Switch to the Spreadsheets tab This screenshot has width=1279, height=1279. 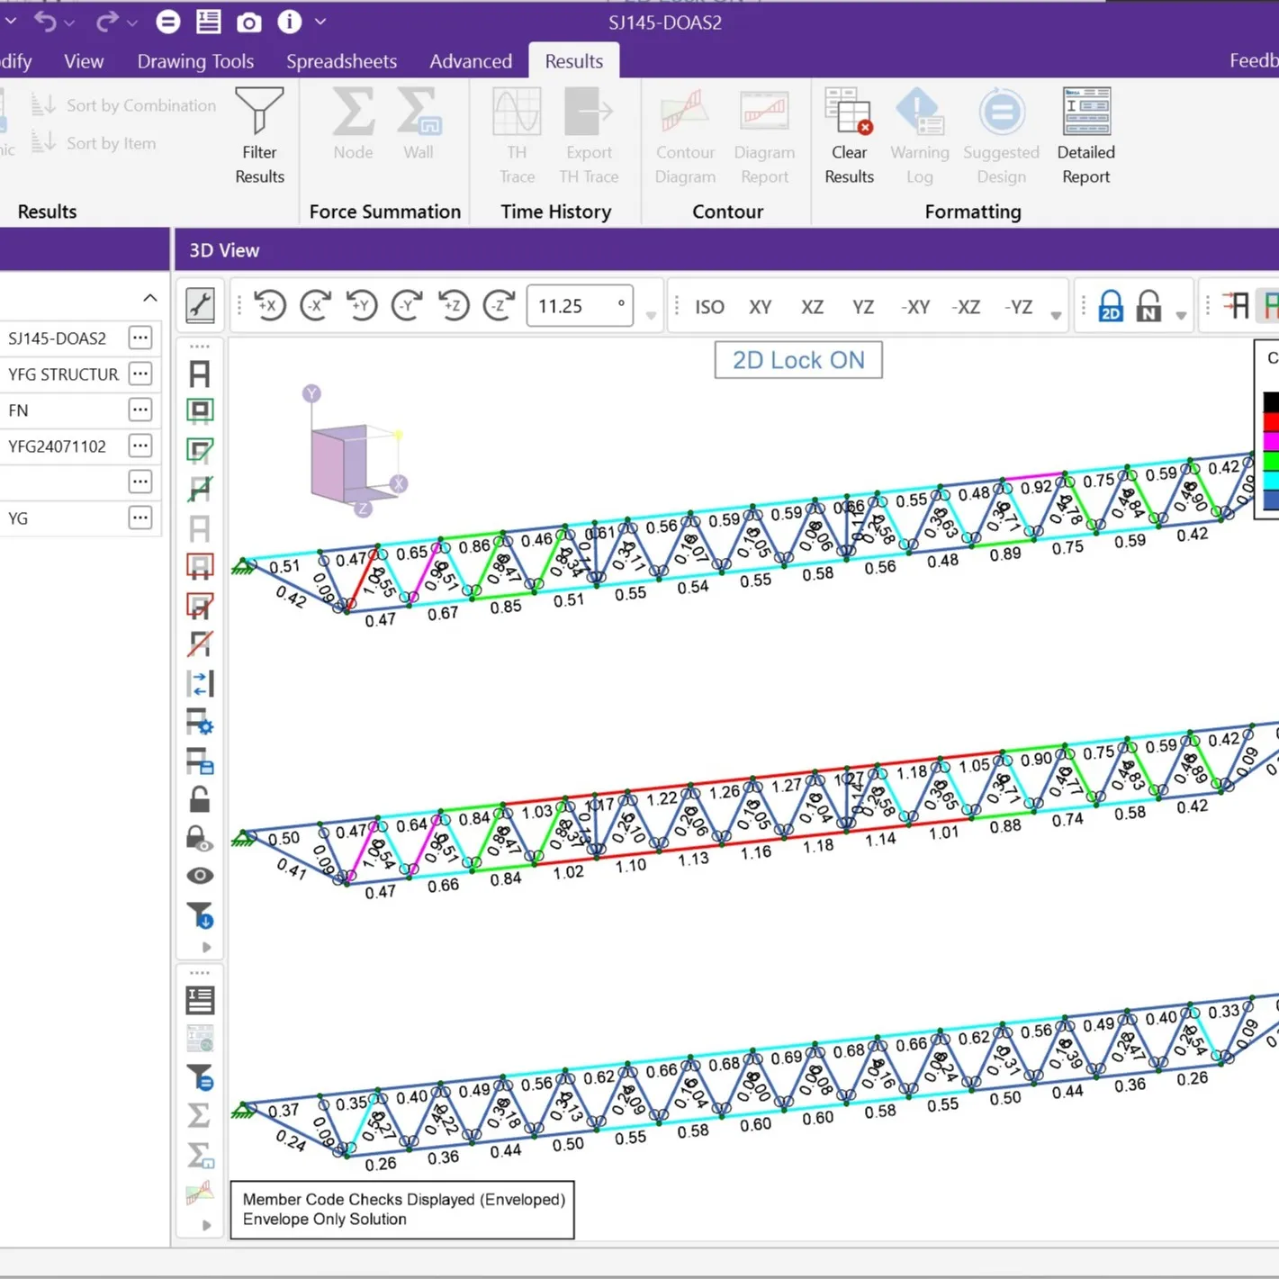(x=341, y=61)
